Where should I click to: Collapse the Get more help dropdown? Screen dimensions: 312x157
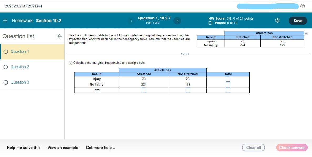(100, 148)
